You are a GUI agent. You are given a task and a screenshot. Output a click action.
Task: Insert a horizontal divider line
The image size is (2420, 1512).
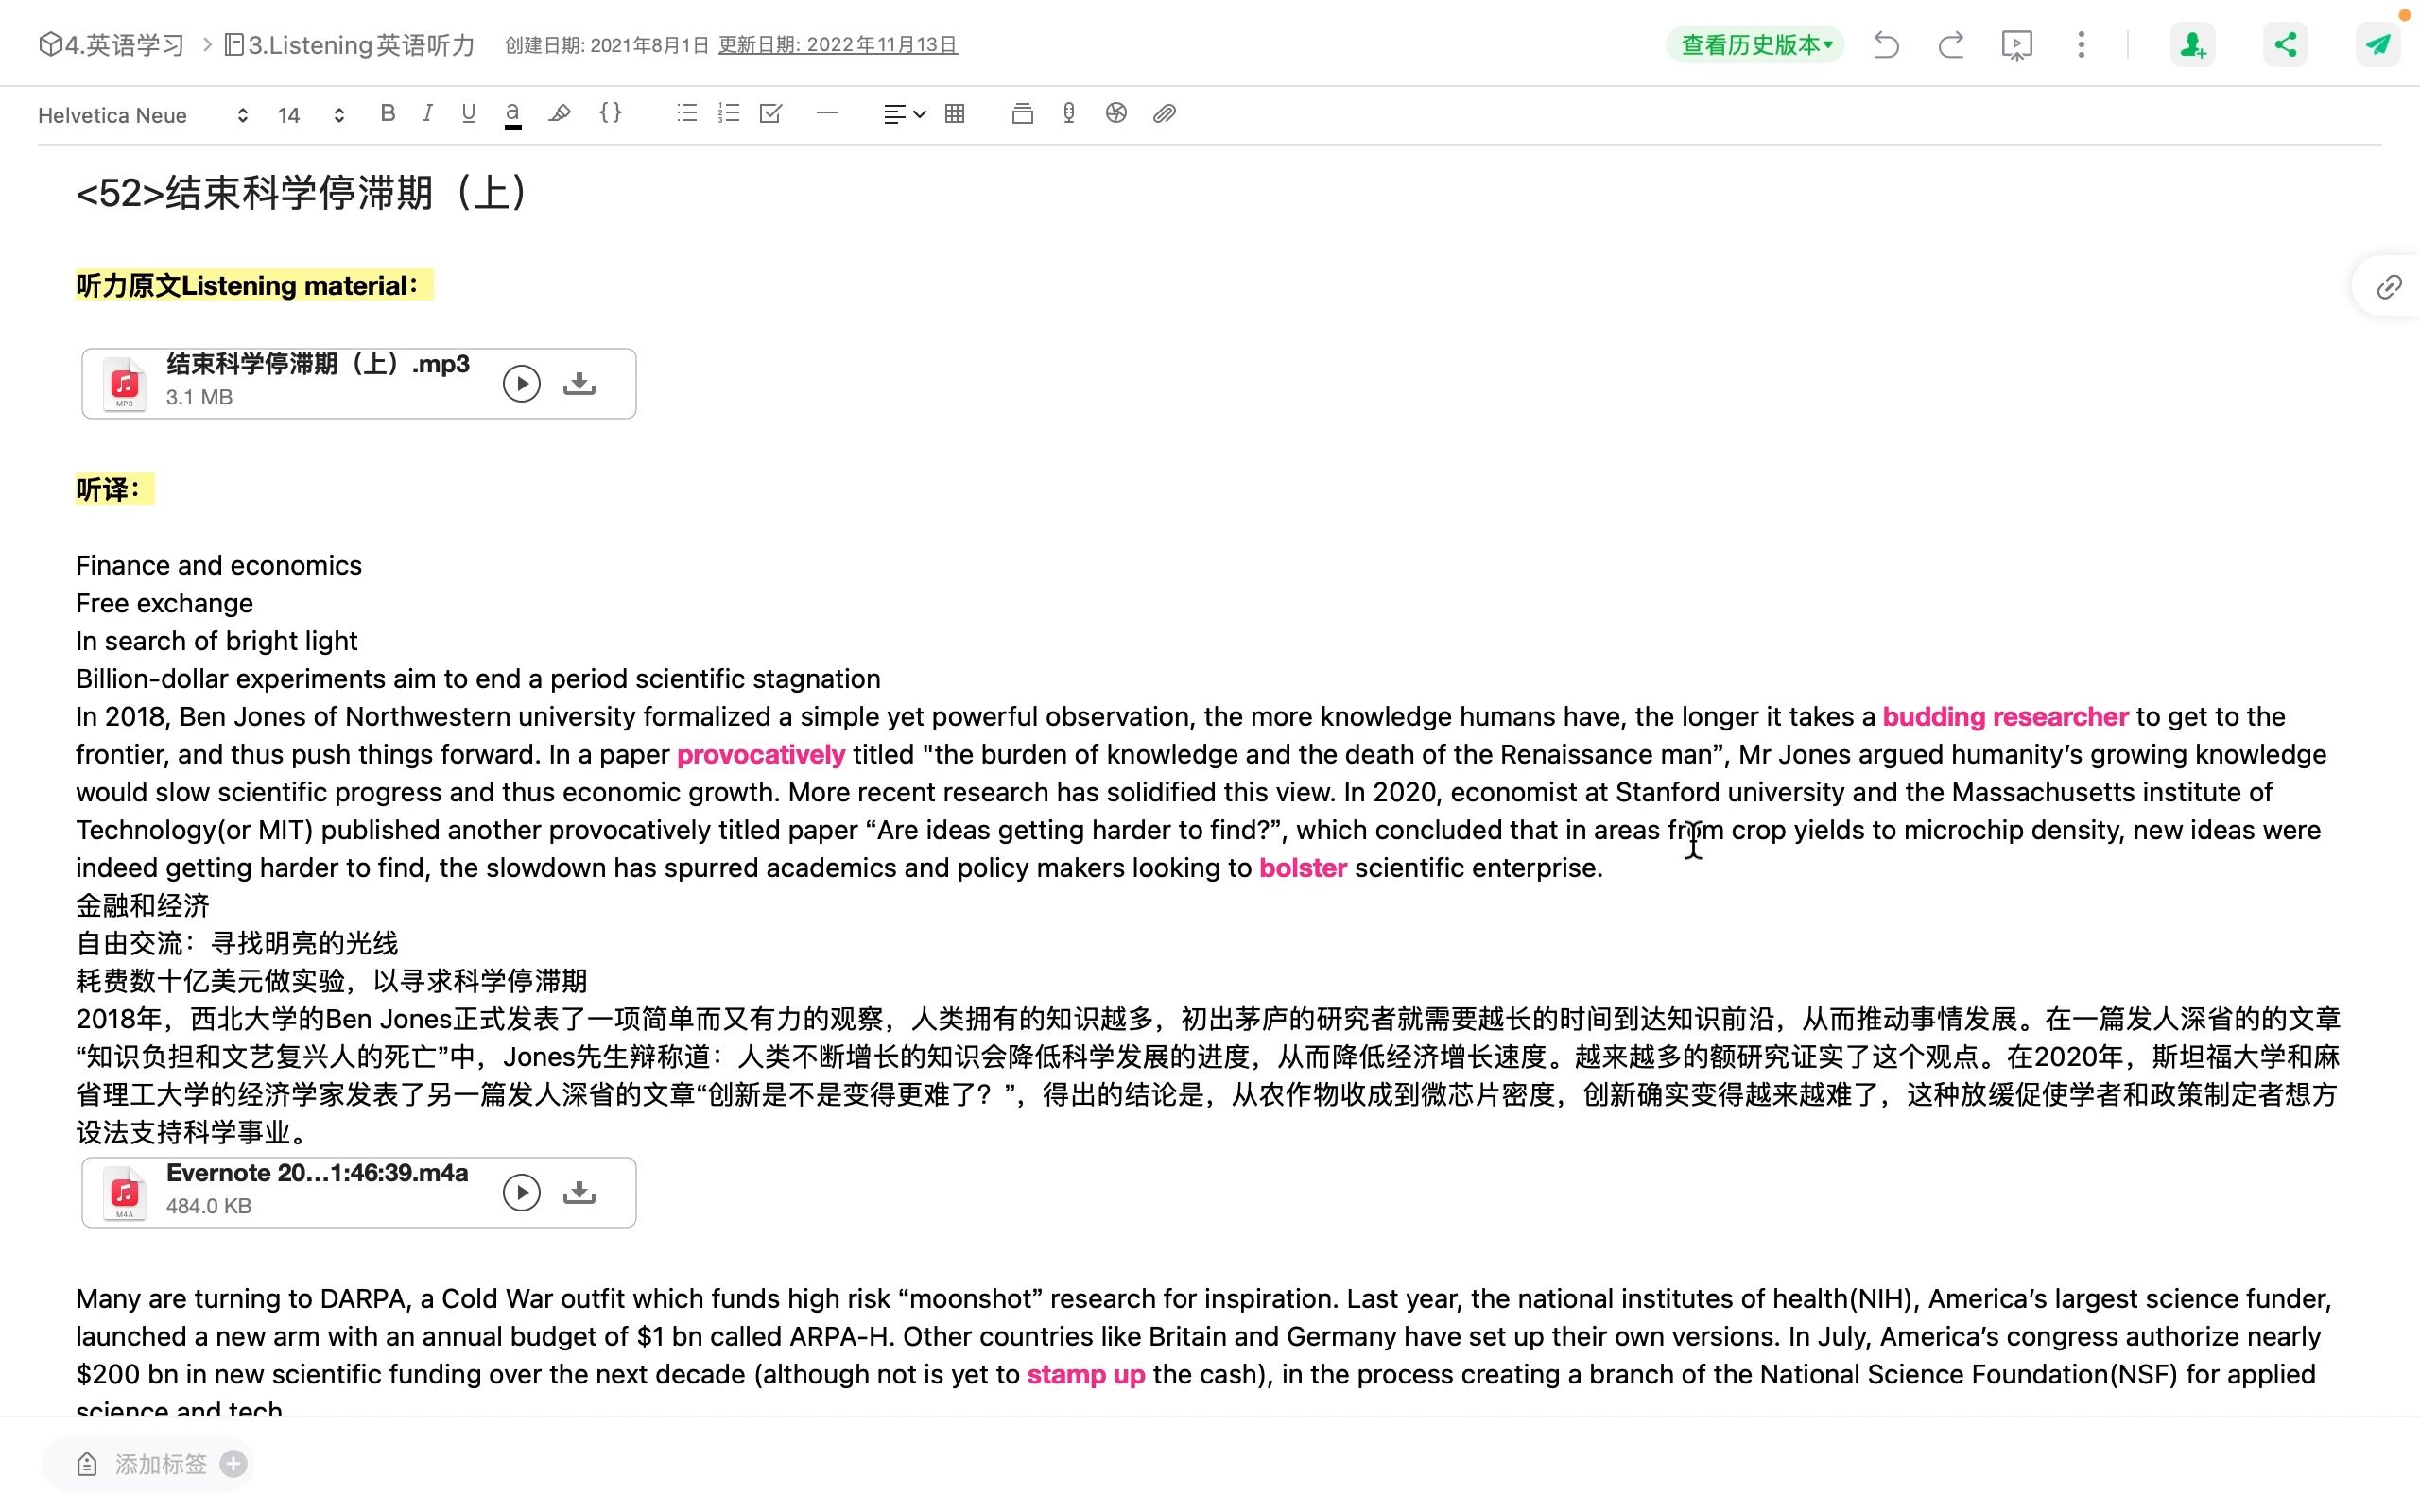click(827, 114)
